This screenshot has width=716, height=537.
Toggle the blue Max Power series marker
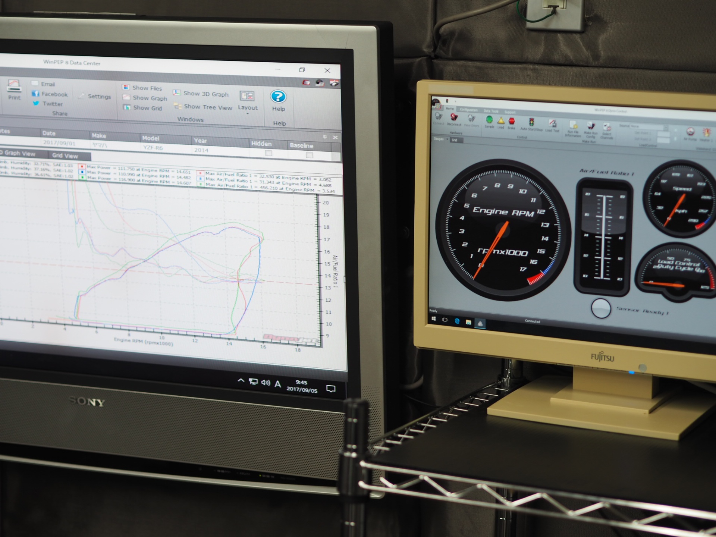[x=82, y=172]
